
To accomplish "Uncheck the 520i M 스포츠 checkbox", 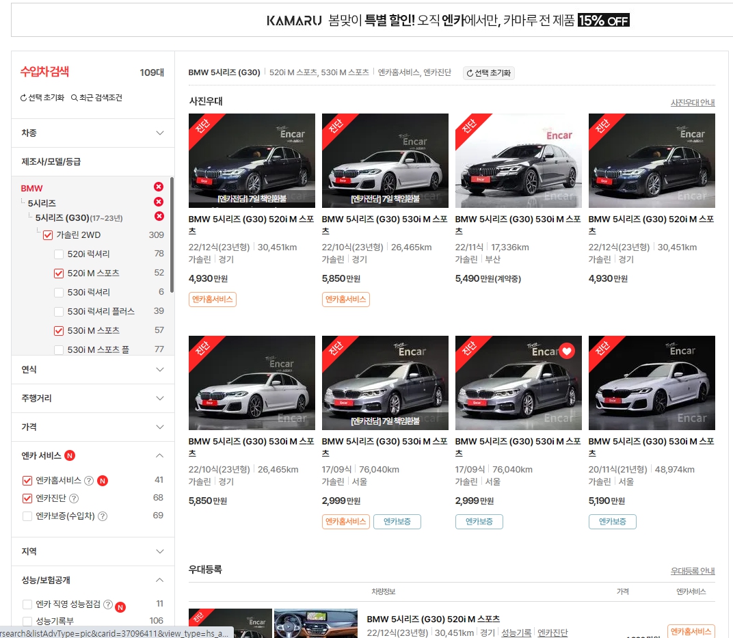I will (x=59, y=274).
